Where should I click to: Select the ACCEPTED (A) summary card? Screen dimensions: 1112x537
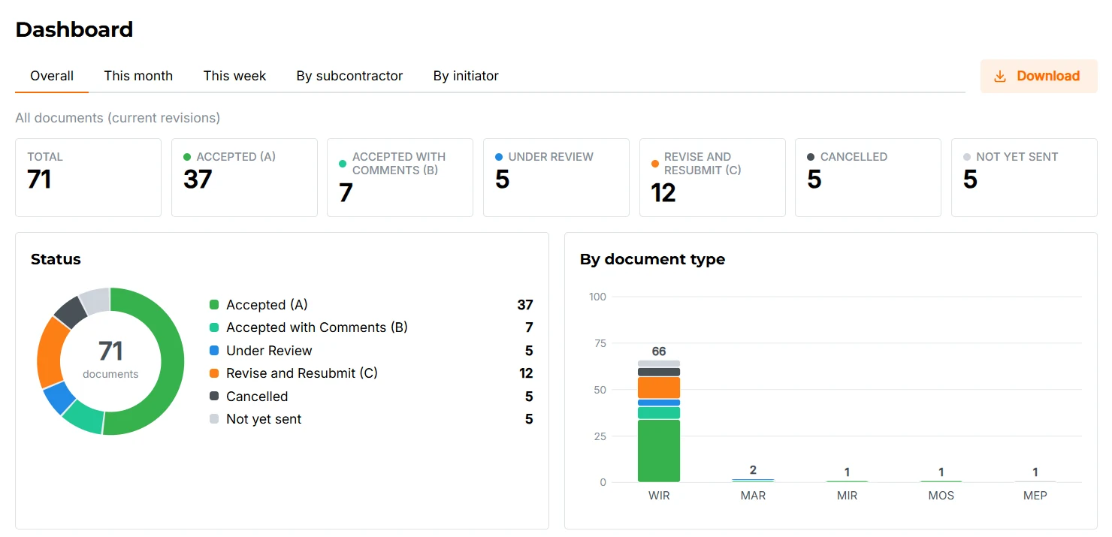(x=244, y=177)
